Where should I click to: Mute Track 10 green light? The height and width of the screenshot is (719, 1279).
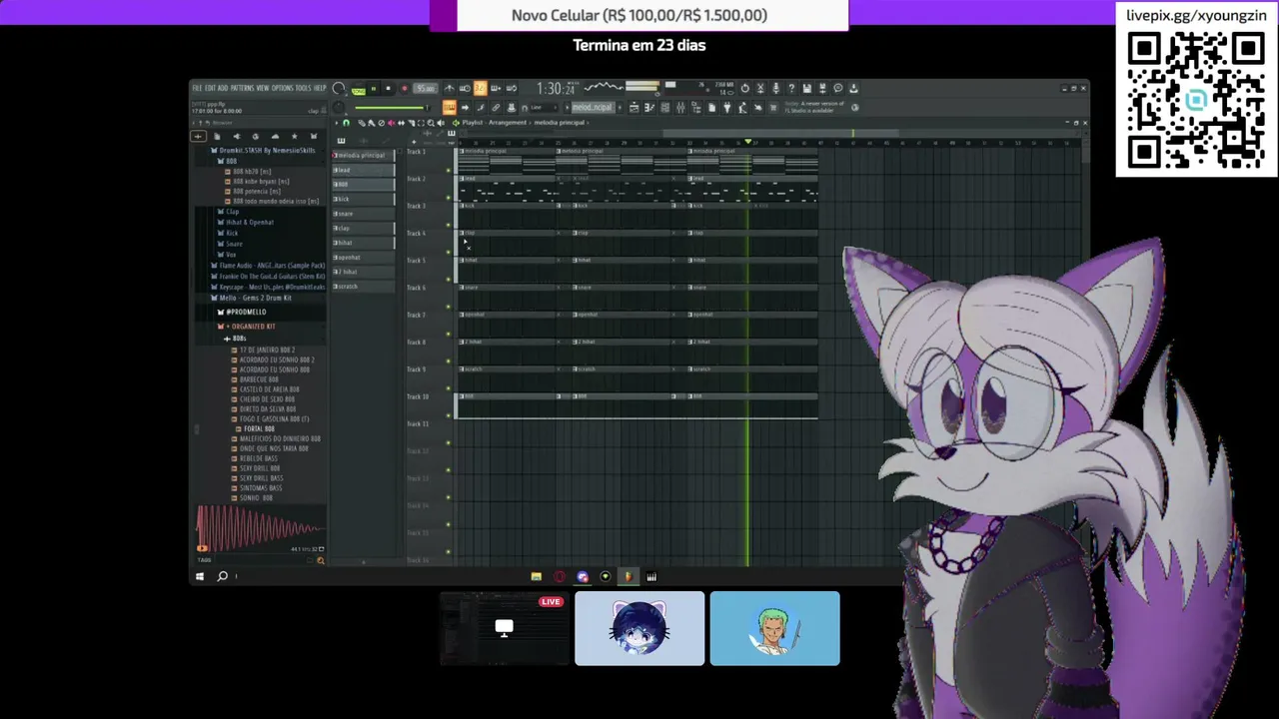[x=449, y=415]
